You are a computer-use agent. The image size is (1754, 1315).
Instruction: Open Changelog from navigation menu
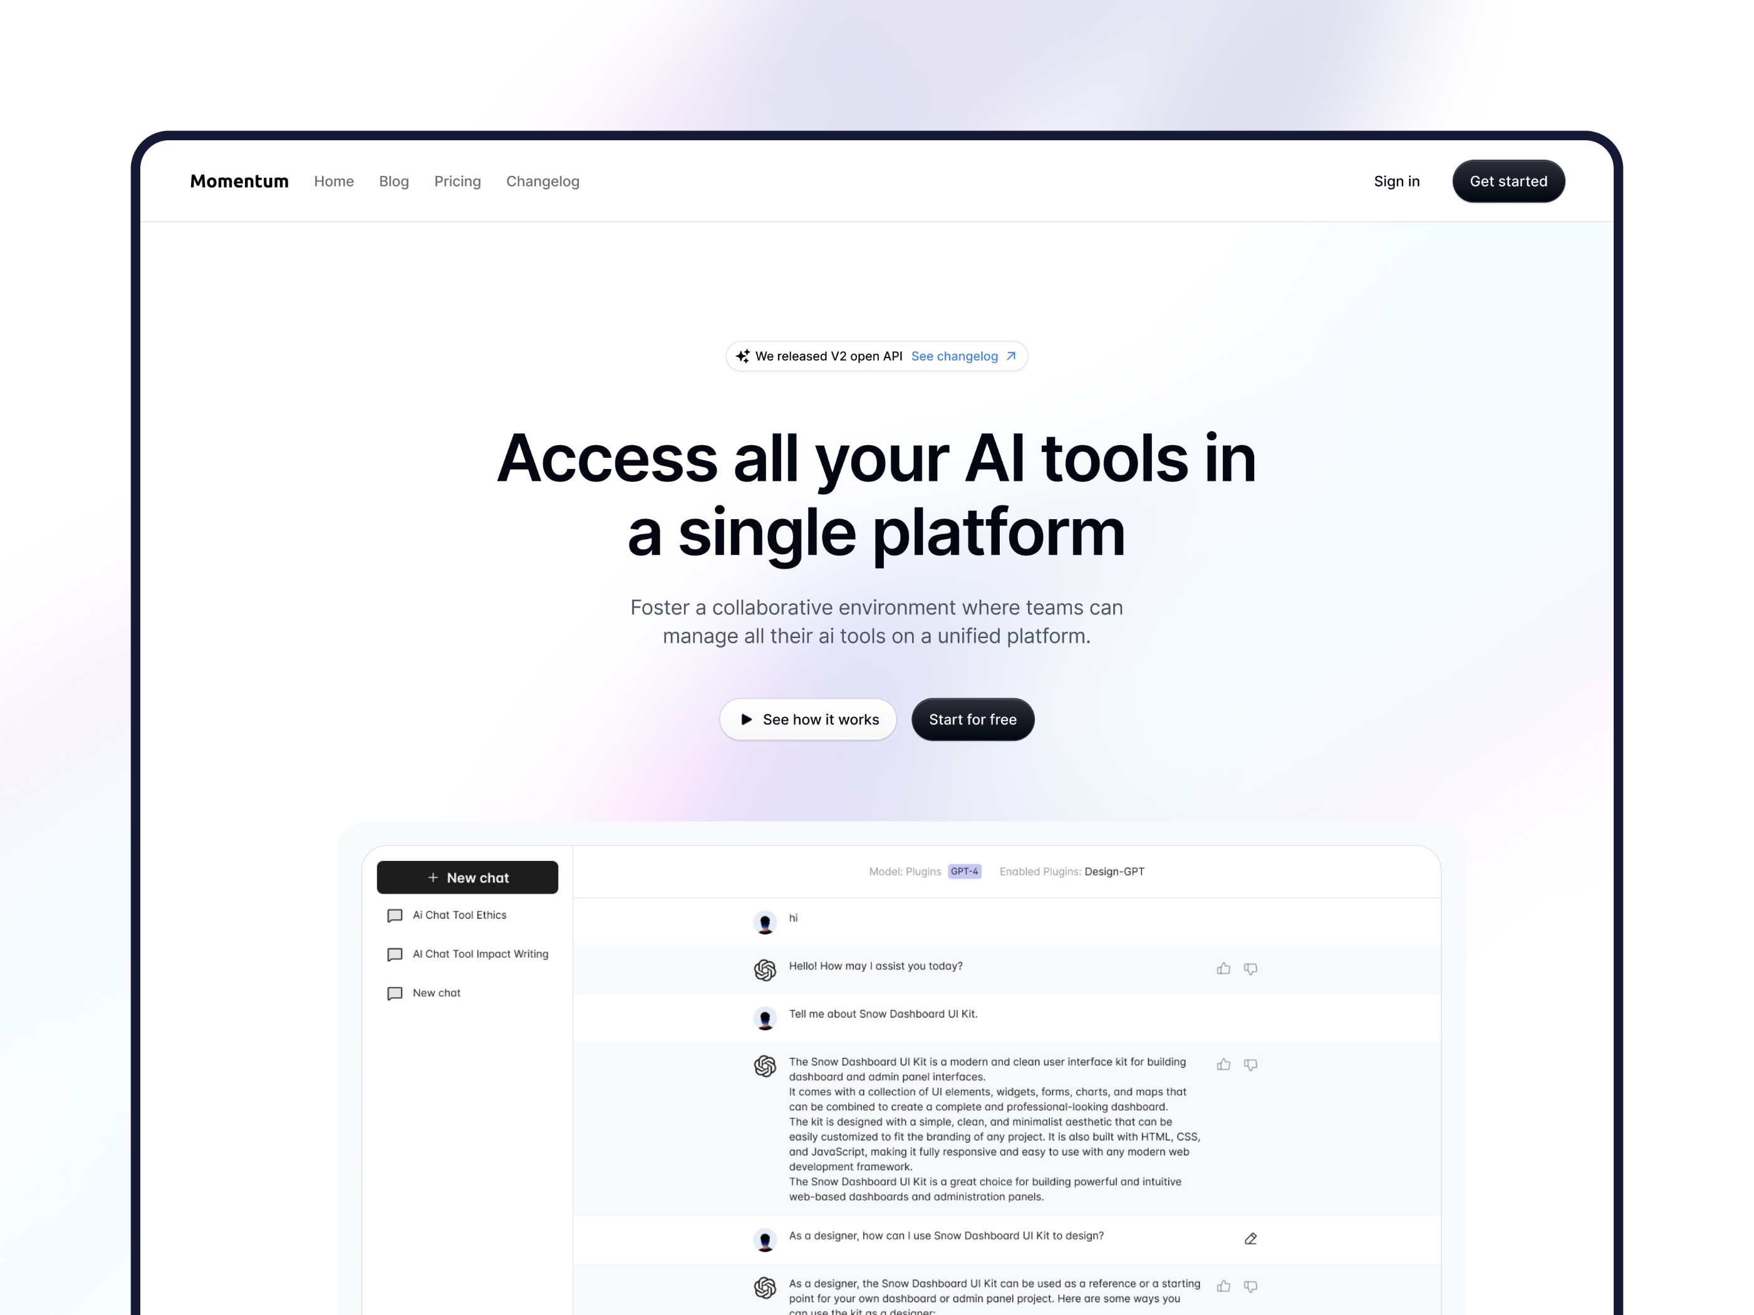[542, 181]
